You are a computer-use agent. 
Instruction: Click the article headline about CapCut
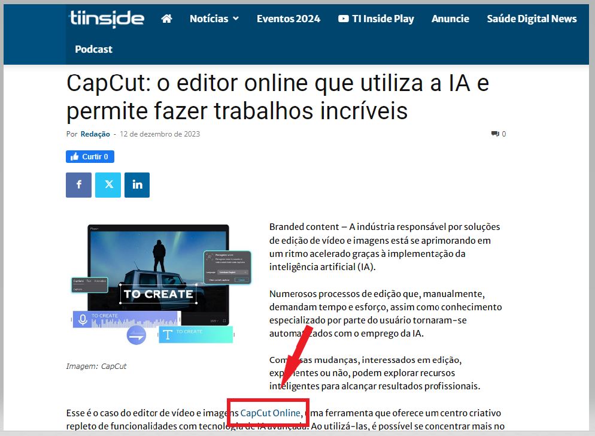point(277,97)
